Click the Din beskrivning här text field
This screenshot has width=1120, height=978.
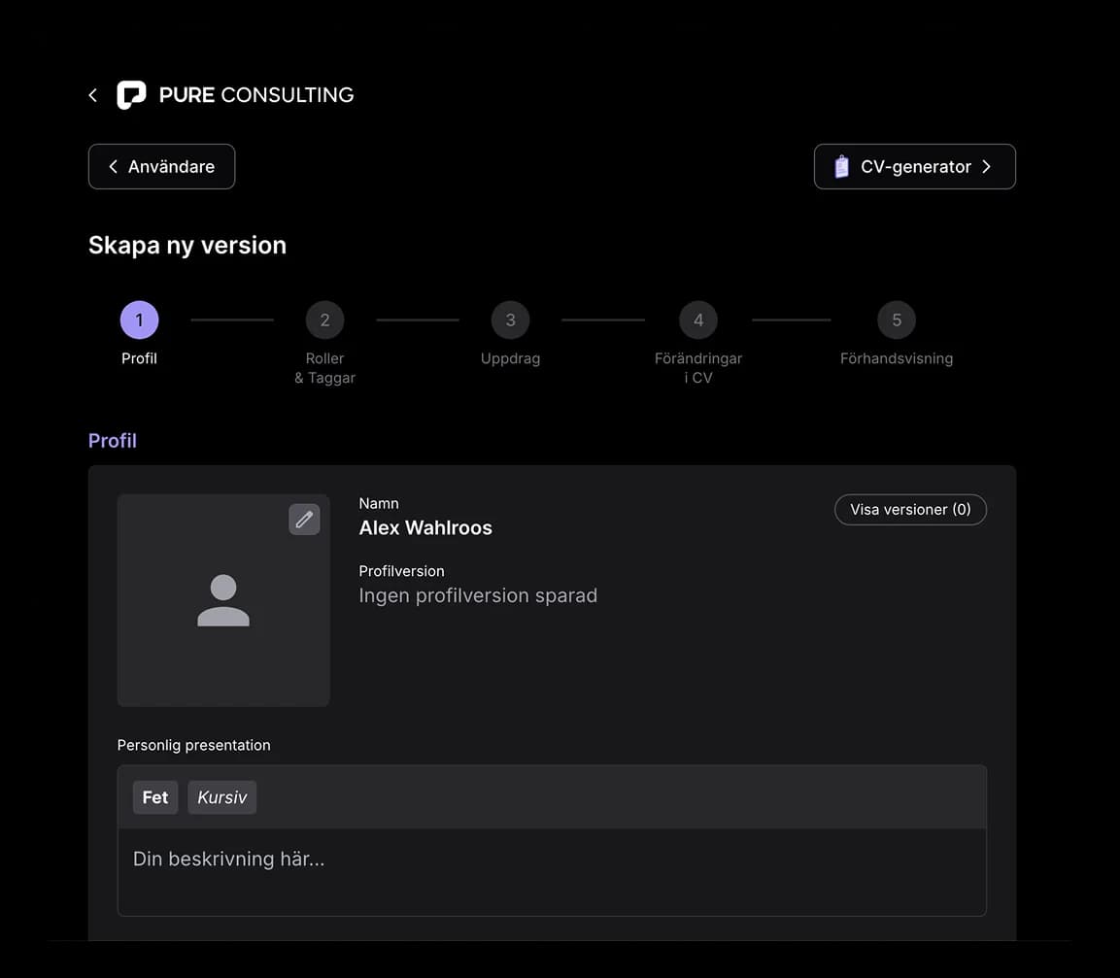[x=552, y=872]
